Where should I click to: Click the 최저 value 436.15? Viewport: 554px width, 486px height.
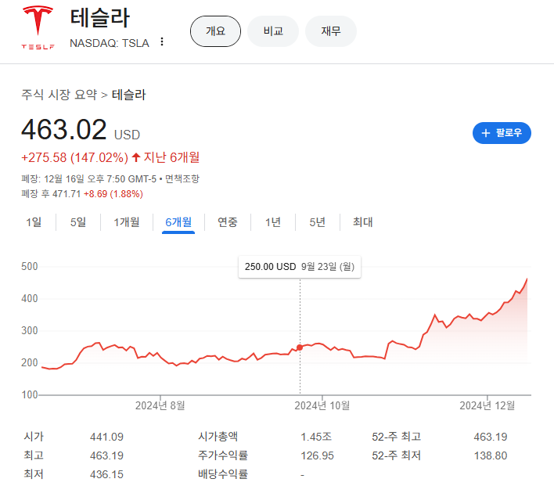point(106,474)
